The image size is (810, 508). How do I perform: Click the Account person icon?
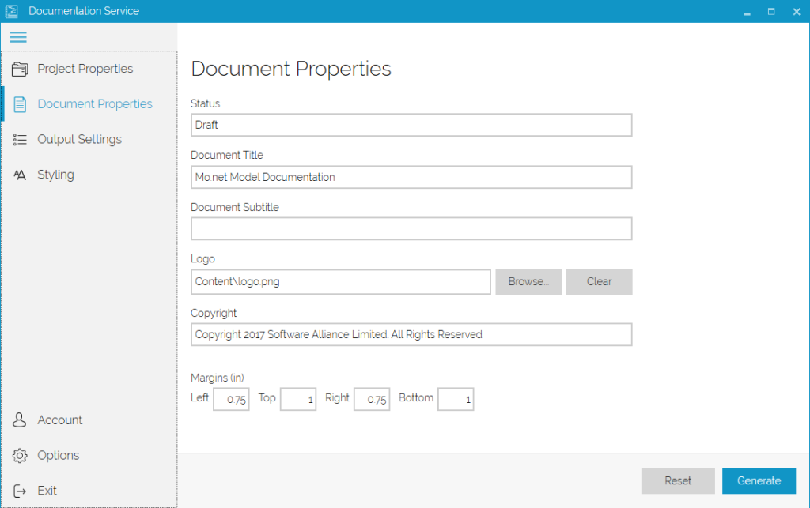click(20, 420)
